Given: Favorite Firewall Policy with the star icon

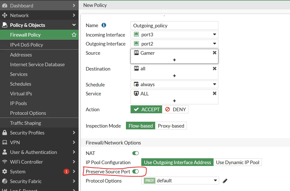Looking at the screenshot, I should tap(74, 35).
